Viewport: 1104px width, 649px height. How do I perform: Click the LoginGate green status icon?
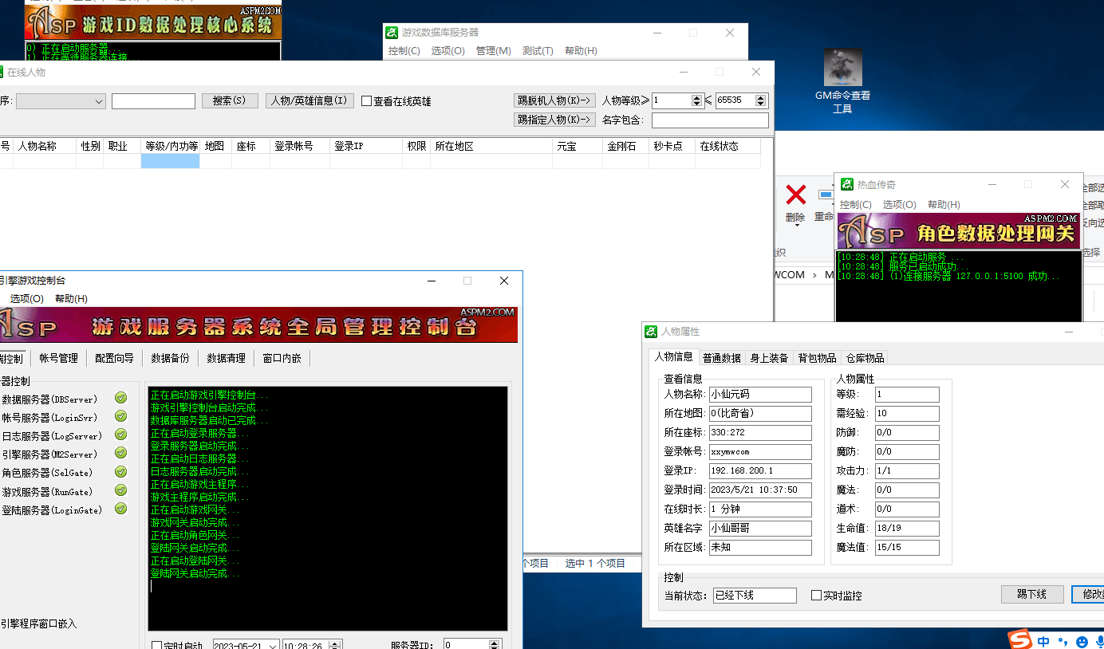point(120,509)
